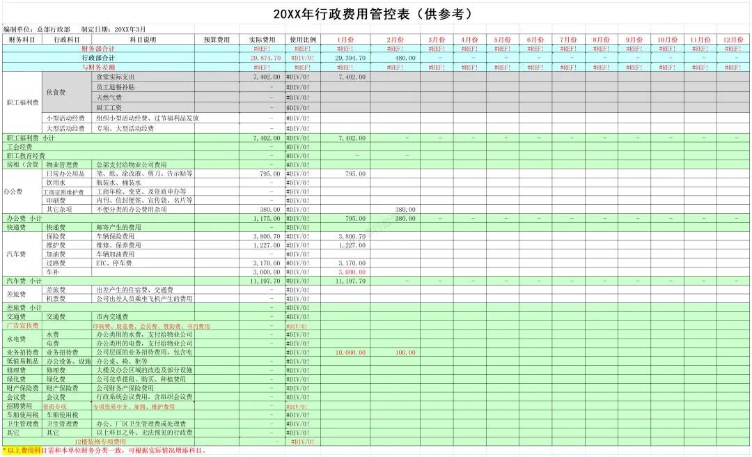This screenshot has width=752, height=457.
Task: Click the '员工退餐补贴' cell
Action: click(x=143, y=87)
